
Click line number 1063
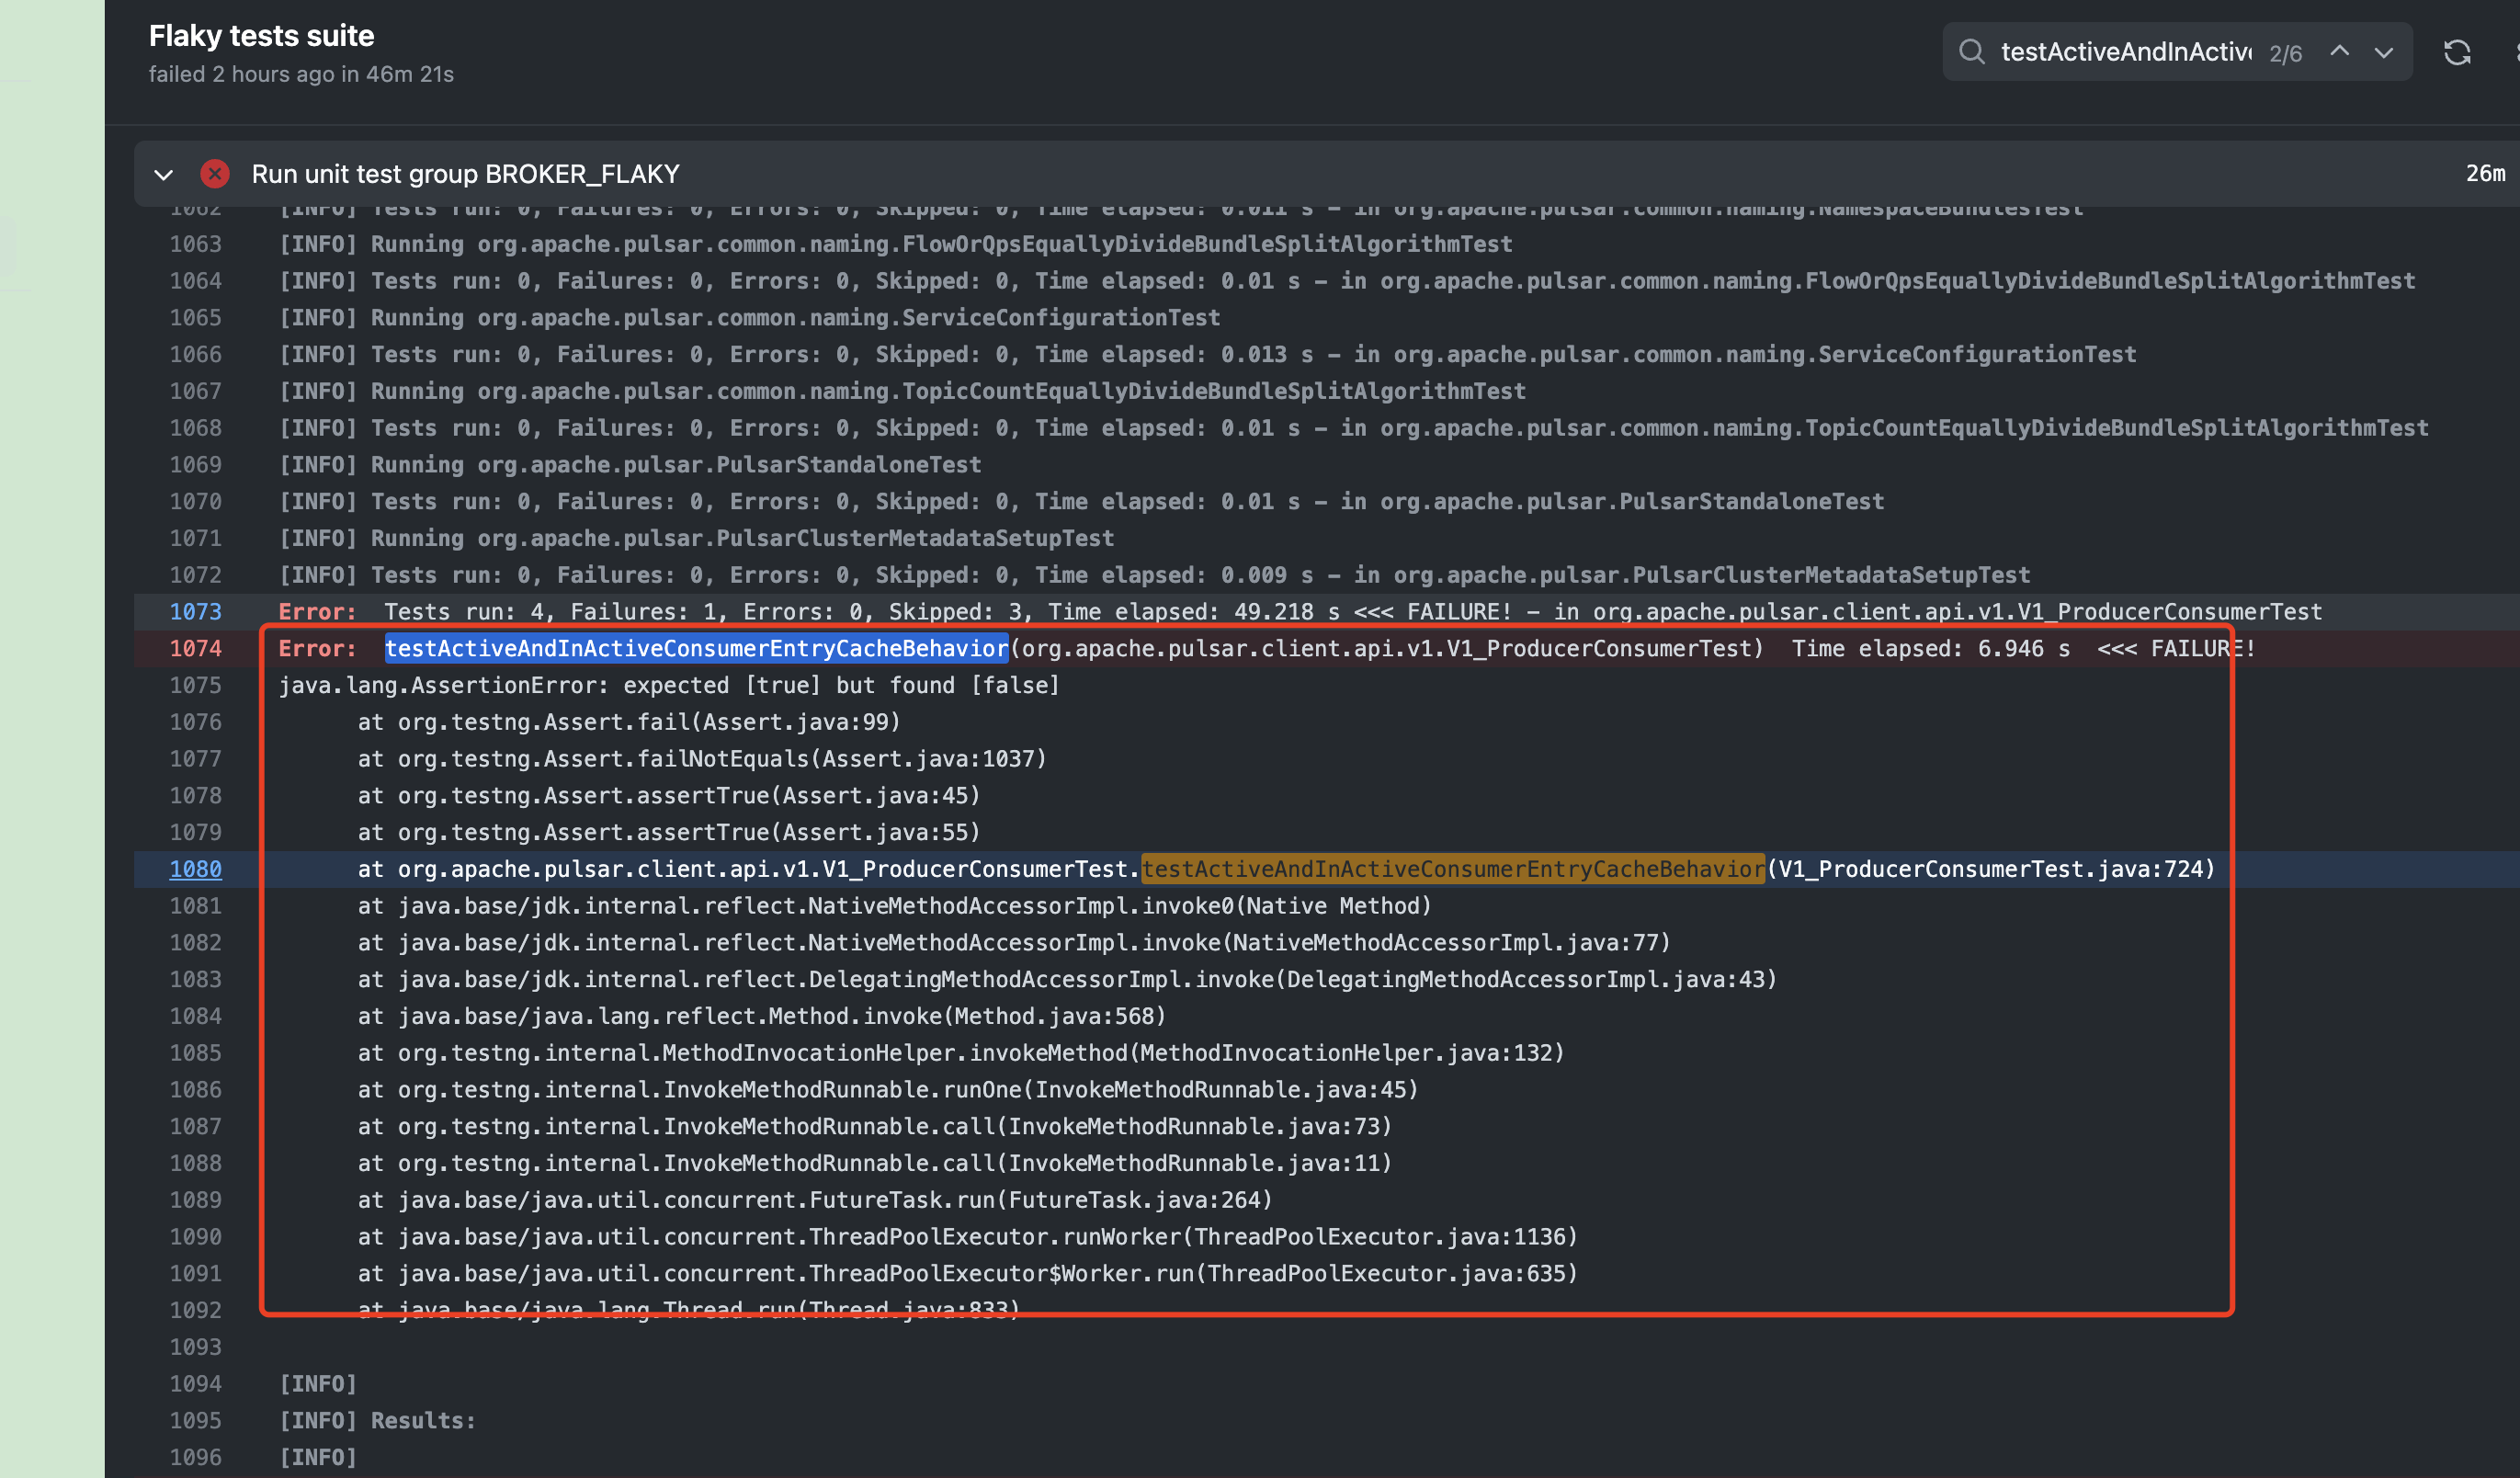195,244
